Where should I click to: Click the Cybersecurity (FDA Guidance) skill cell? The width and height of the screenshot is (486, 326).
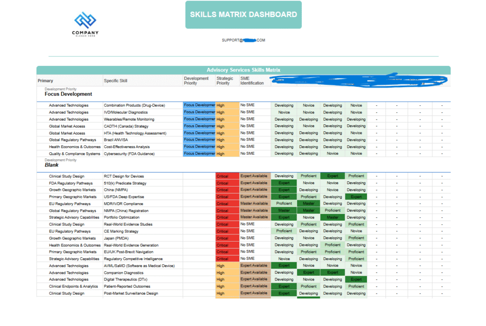(x=129, y=154)
